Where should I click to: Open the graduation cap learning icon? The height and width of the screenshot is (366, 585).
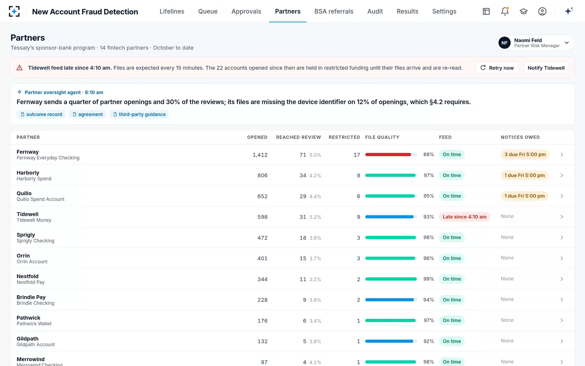click(x=524, y=11)
